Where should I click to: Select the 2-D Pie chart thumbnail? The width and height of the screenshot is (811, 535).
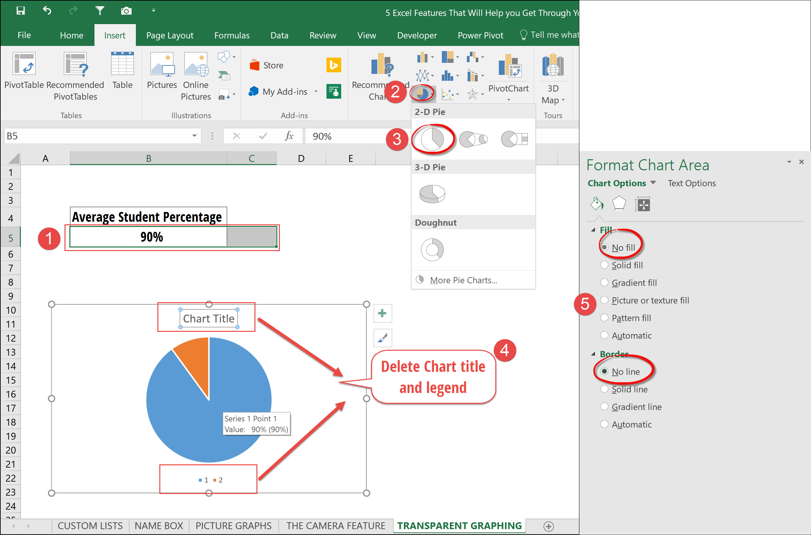(x=432, y=139)
